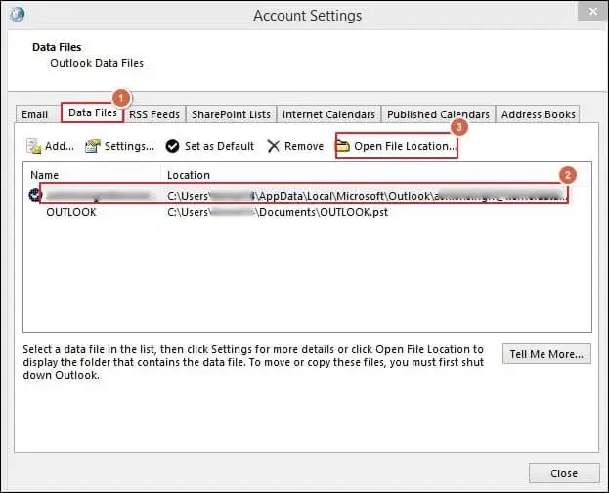Go to the SharePoint Lists tab
The height and width of the screenshot is (493, 609).
(231, 114)
